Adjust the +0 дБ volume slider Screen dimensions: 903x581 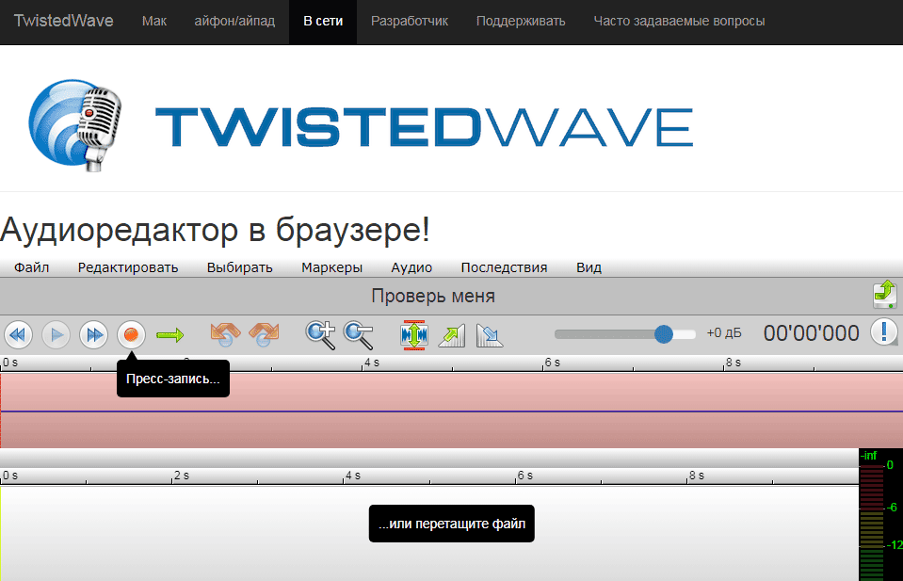click(664, 333)
